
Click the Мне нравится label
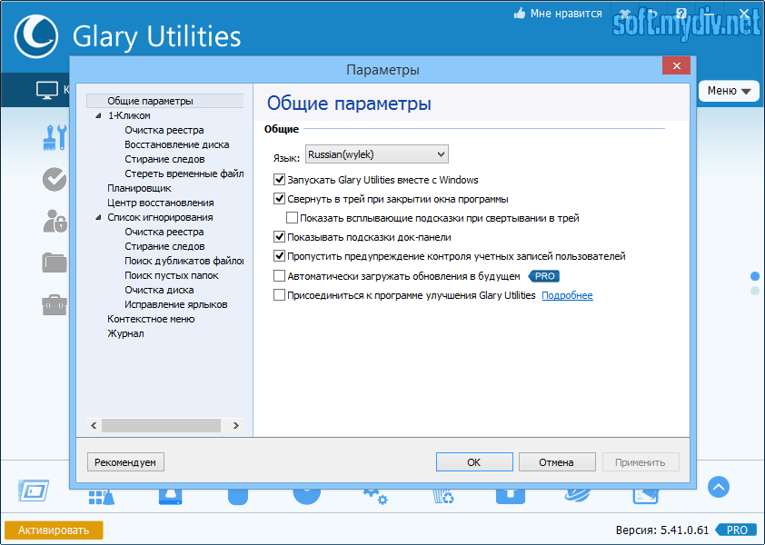566,14
